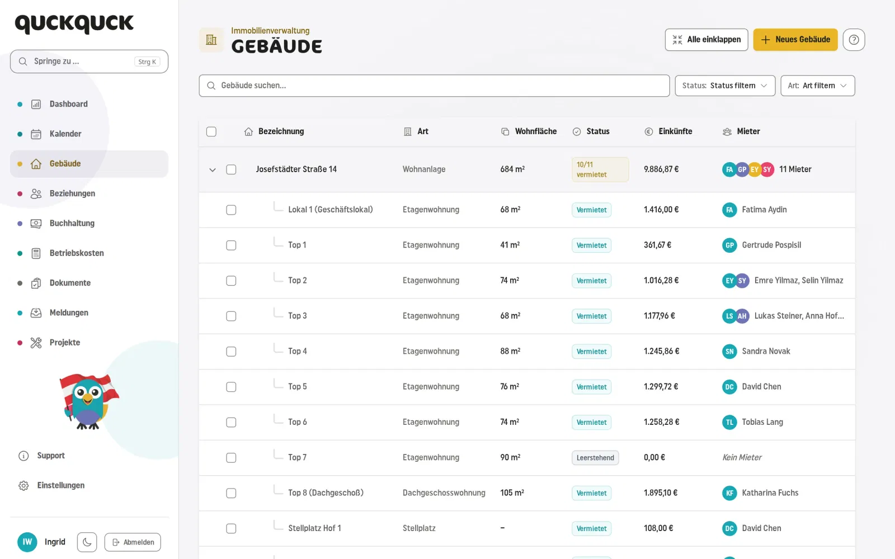895x559 pixels.
Task: Click the Einstellungen gear icon
Action: [23, 486]
